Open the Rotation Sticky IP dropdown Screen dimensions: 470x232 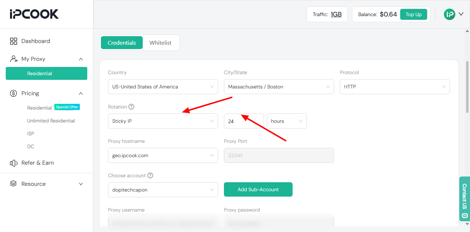163,121
